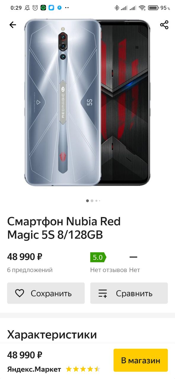This screenshot has height=379, width=175.
Task: Open Нет отзывов reviews link
Action: point(109,270)
